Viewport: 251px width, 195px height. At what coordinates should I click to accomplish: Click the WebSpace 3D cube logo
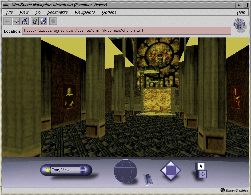tap(240, 25)
